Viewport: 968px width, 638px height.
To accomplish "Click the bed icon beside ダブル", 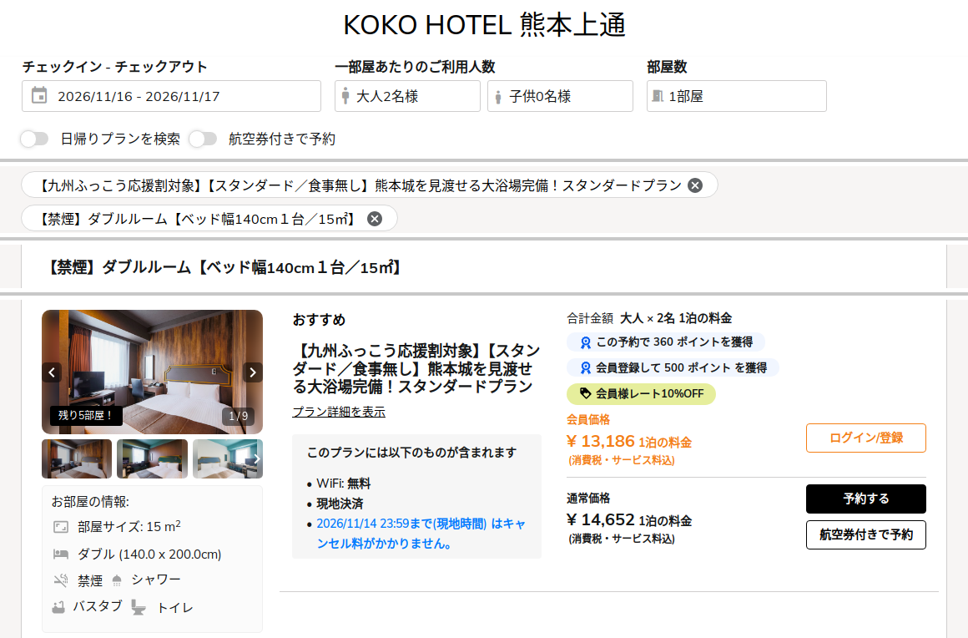I will (60, 554).
